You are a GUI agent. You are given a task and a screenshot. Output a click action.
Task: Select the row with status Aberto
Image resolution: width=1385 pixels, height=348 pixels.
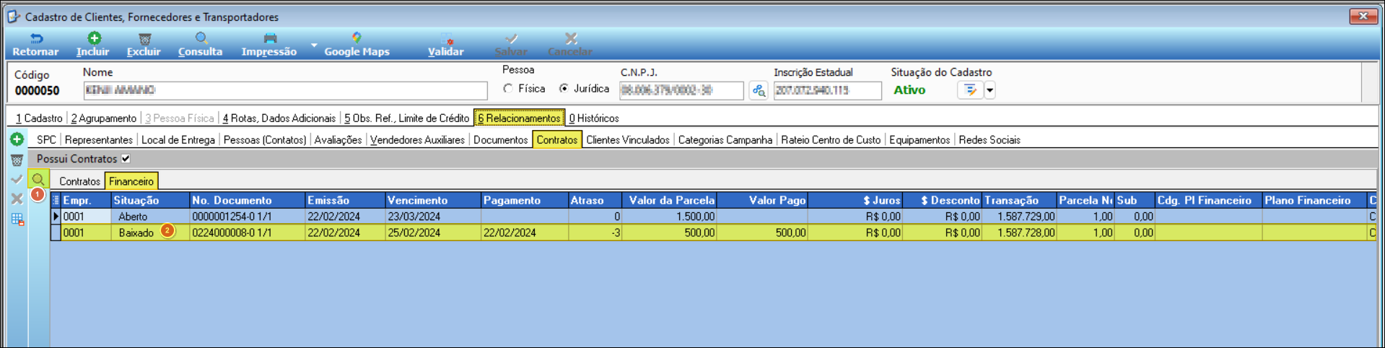(x=713, y=217)
